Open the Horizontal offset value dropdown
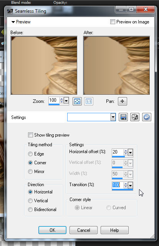This screenshot has height=246, width=159. (x=131, y=152)
